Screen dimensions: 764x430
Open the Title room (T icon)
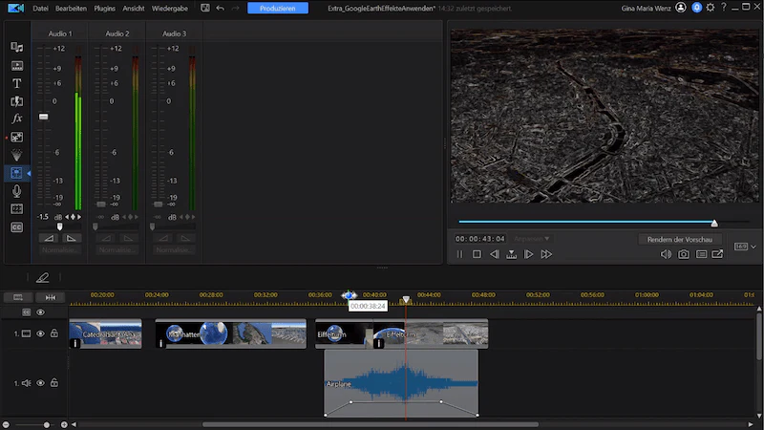pos(16,83)
